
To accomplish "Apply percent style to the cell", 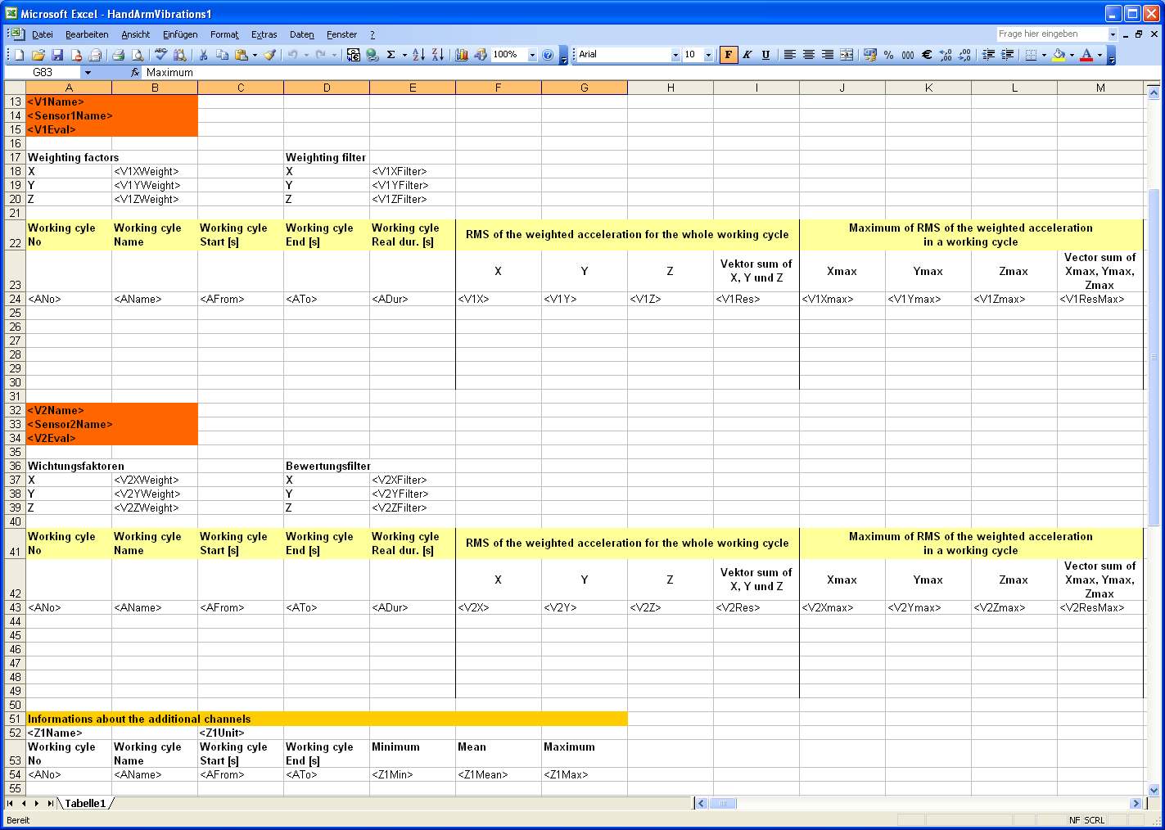I will pos(888,55).
